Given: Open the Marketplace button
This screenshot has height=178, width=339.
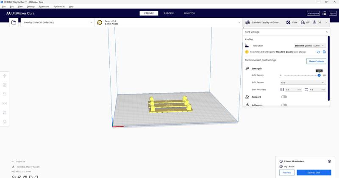Looking at the screenshot, I should point(313,13).
